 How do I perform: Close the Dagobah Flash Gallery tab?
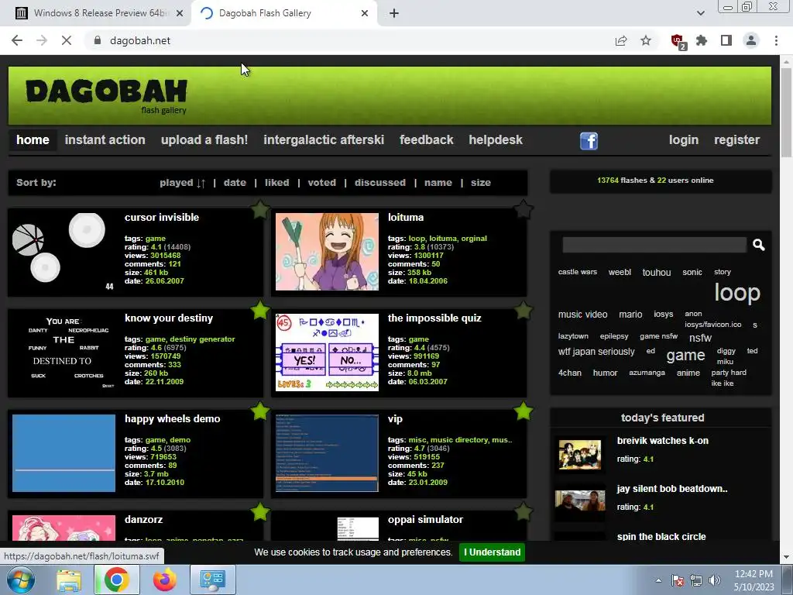(365, 13)
